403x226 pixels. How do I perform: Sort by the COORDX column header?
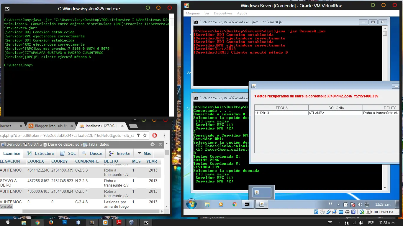(36, 161)
